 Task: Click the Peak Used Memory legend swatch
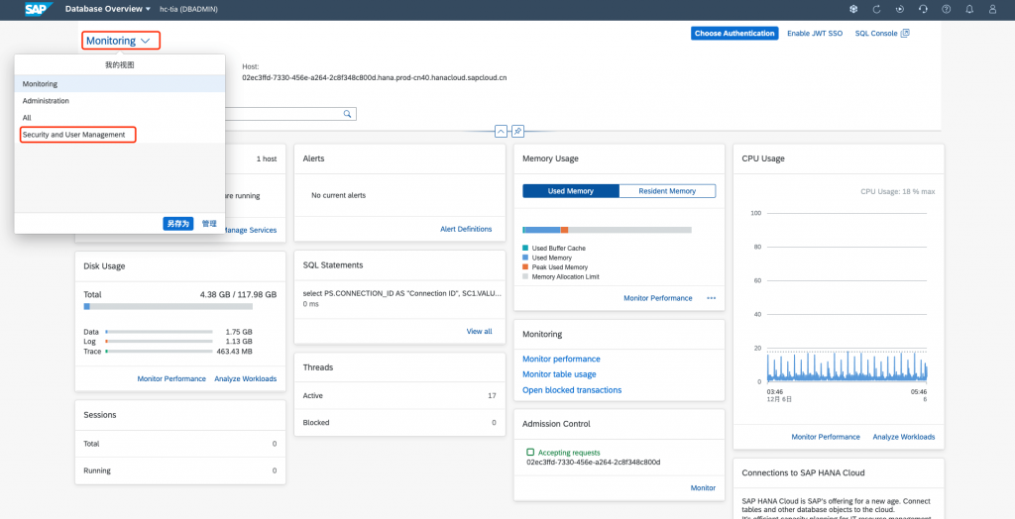[525, 266]
